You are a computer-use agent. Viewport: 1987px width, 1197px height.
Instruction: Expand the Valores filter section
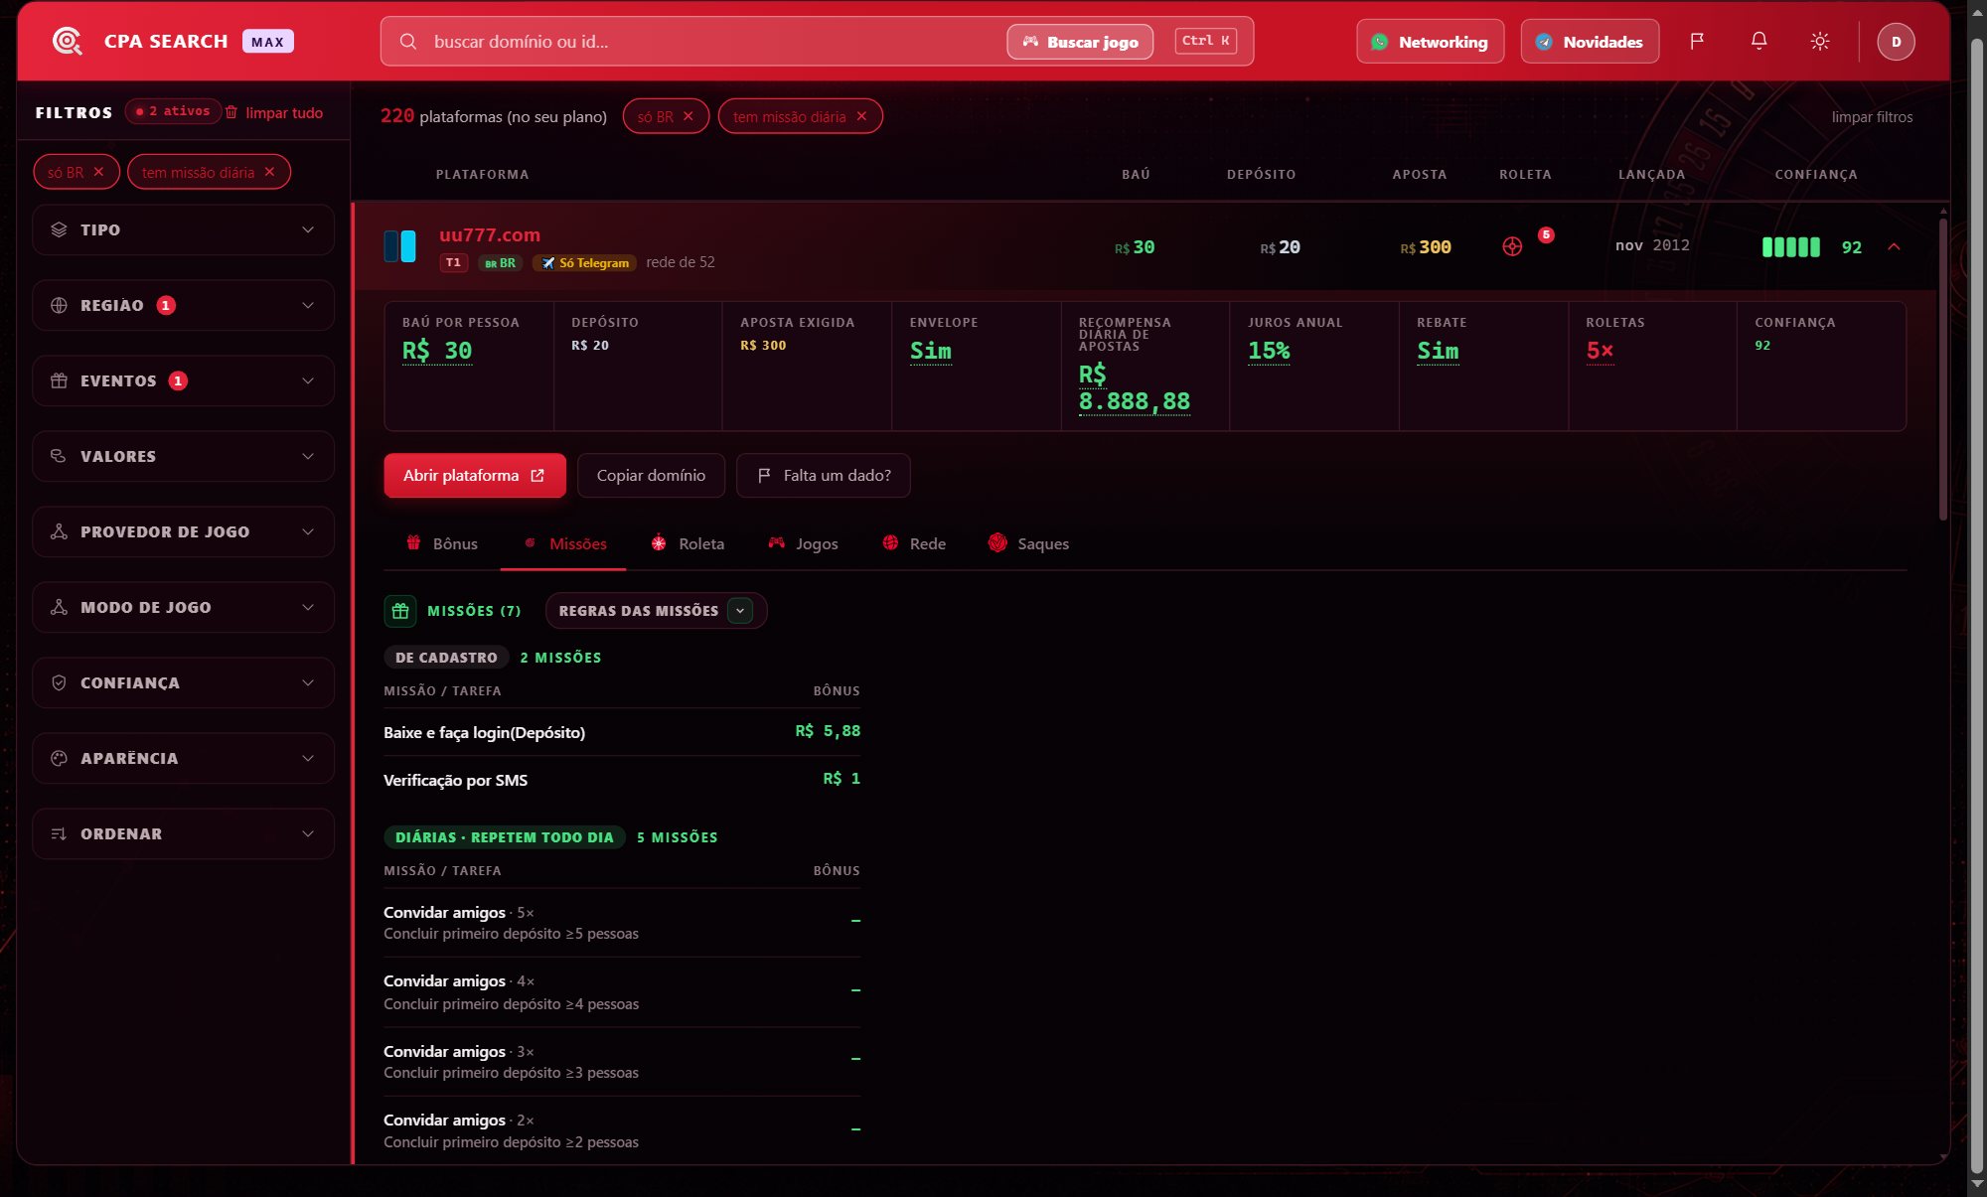pyautogui.click(x=183, y=456)
